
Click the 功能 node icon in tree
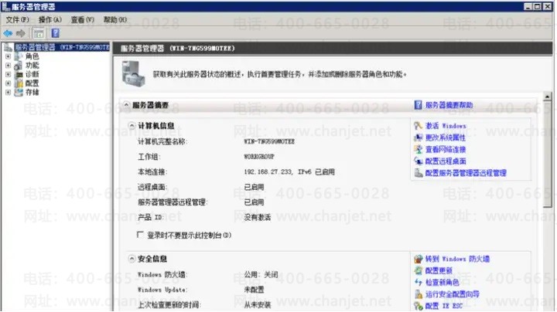coord(19,66)
